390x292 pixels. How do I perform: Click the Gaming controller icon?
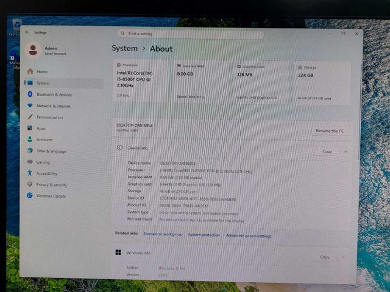(30, 162)
